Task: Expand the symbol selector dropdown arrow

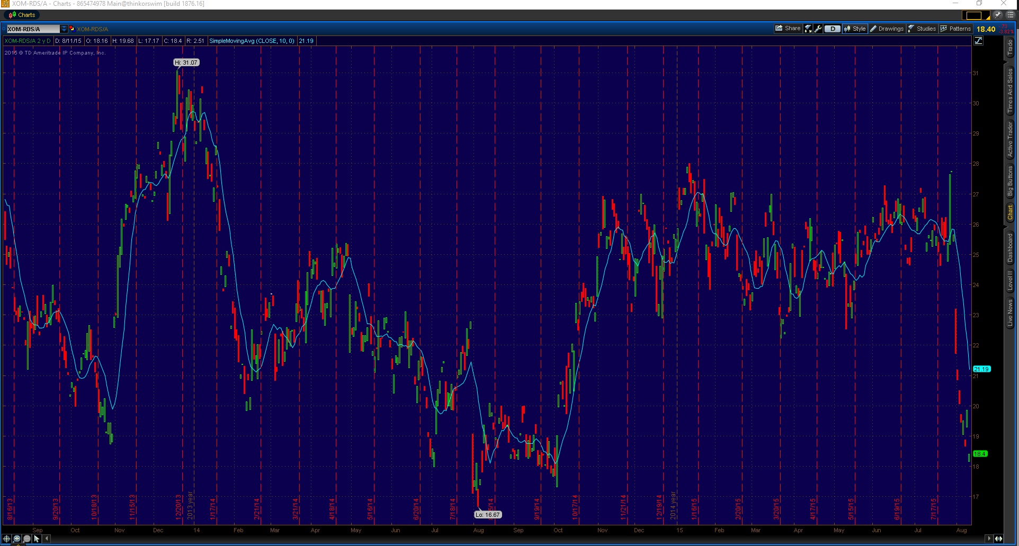Action: [x=64, y=29]
